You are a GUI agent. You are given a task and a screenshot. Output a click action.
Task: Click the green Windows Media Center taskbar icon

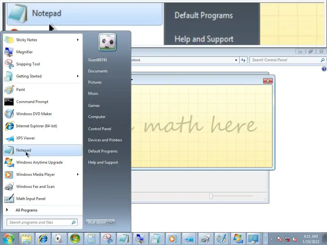point(75,239)
